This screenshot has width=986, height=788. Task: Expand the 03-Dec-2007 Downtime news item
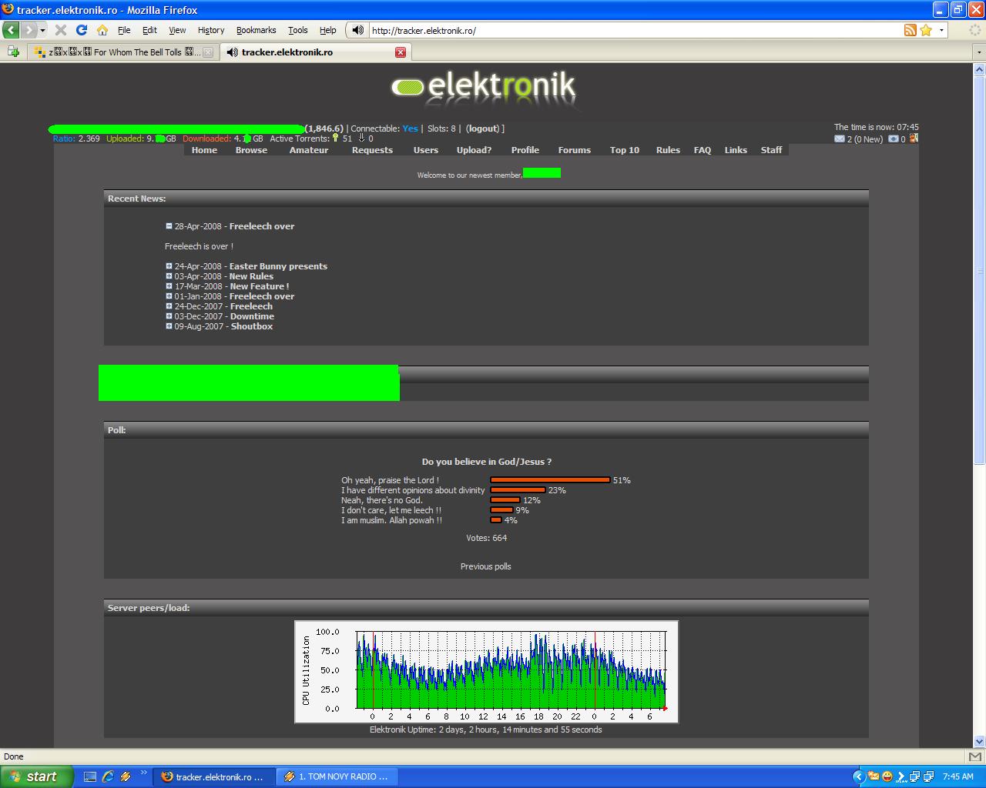169,316
